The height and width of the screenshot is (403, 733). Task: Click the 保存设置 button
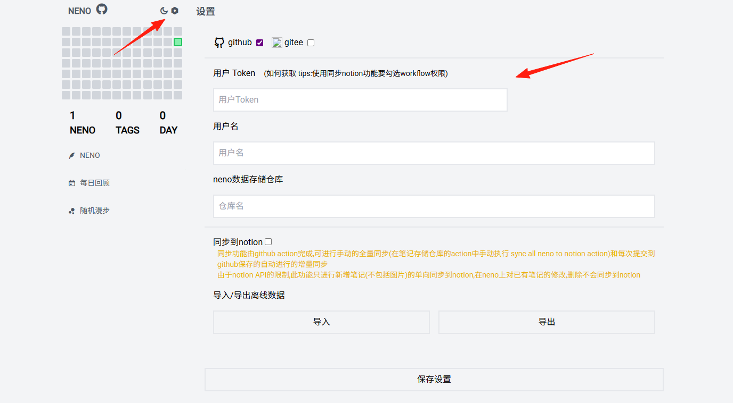pos(434,380)
